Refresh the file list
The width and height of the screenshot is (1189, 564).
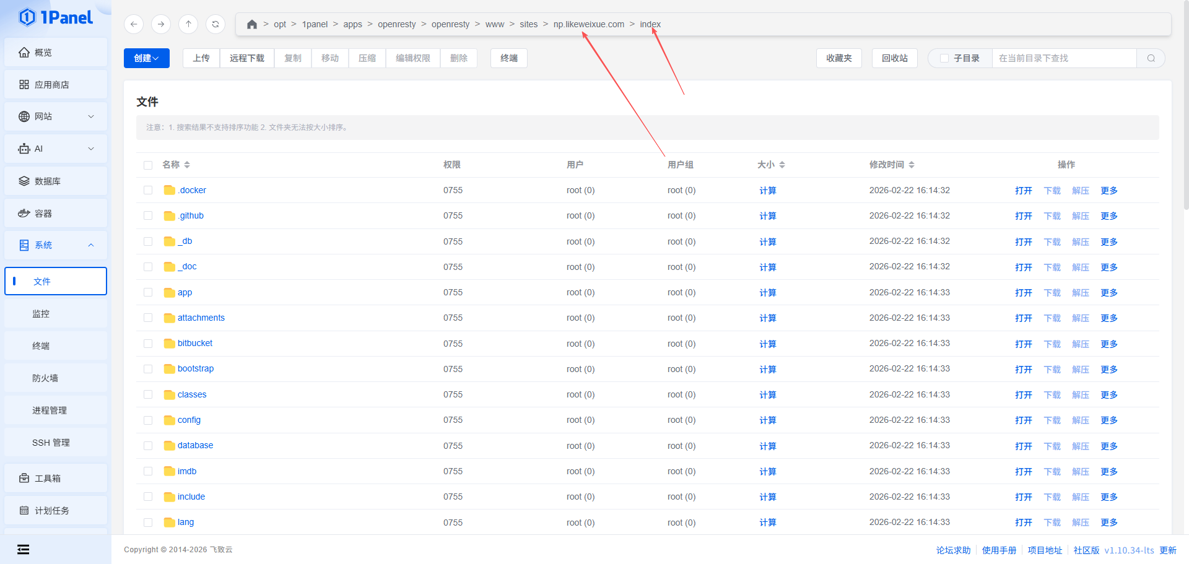216,24
